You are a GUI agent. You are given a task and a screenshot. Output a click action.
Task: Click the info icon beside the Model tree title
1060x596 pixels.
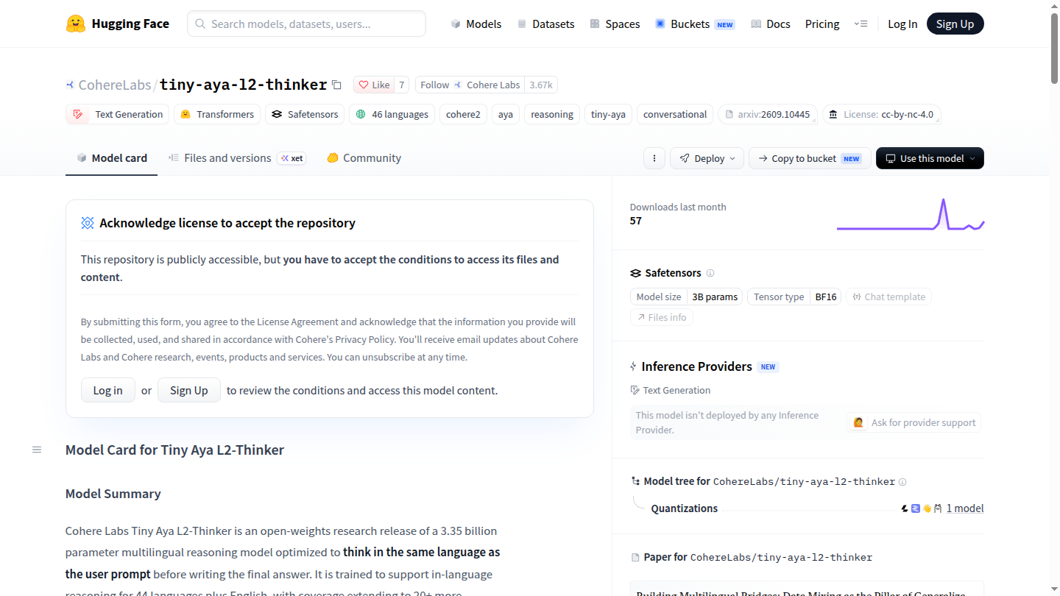902,482
